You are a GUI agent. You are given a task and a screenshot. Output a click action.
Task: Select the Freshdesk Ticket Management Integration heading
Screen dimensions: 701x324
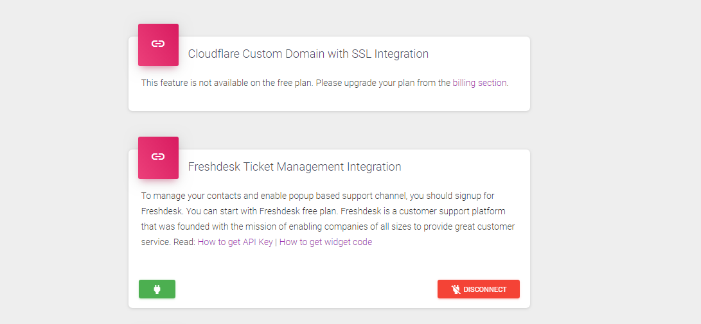tap(294, 167)
